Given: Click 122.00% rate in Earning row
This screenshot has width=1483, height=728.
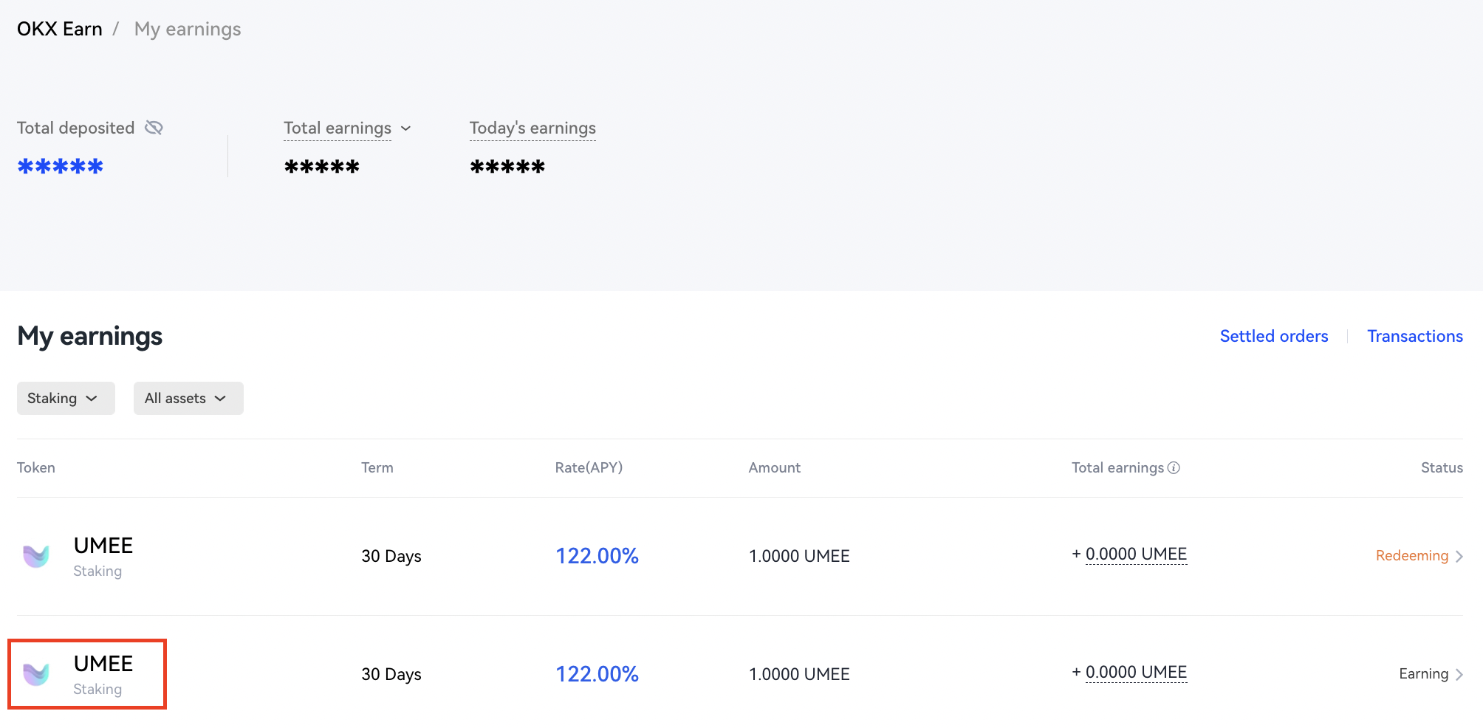Looking at the screenshot, I should [597, 674].
